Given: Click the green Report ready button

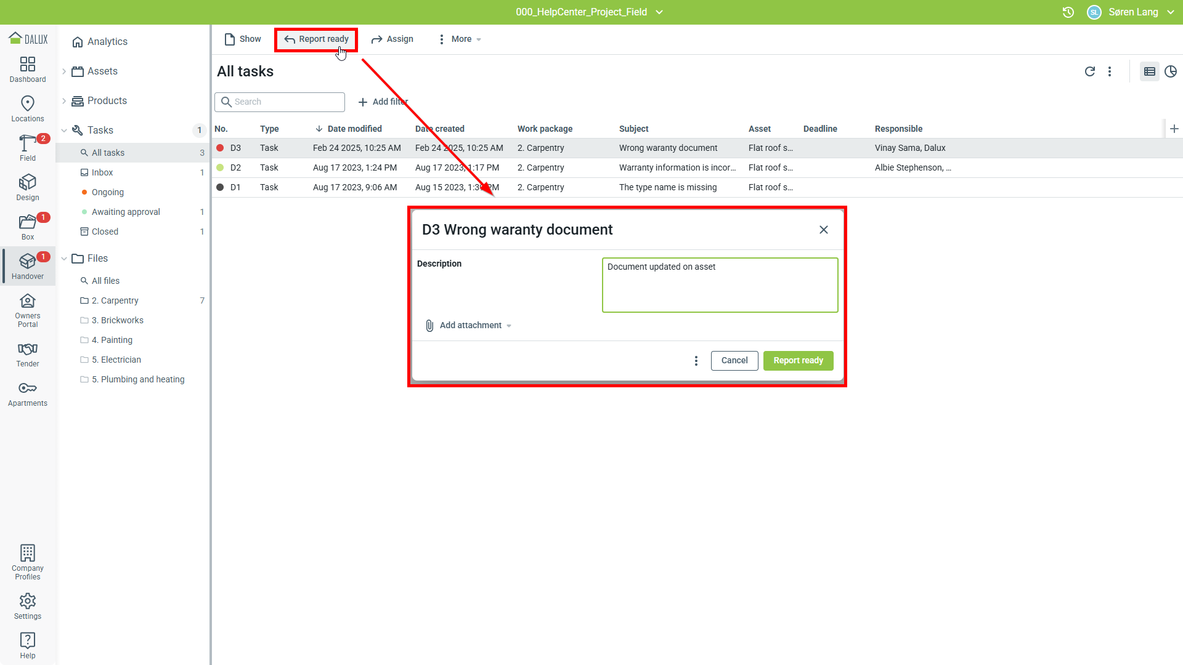Looking at the screenshot, I should pyautogui.click(x=798, y=360).
